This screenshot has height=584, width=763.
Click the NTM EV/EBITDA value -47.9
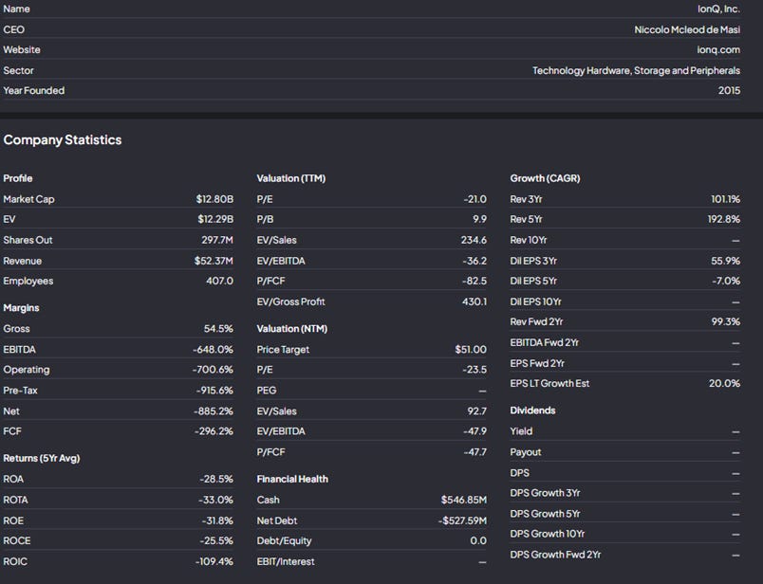click(475, 431)
